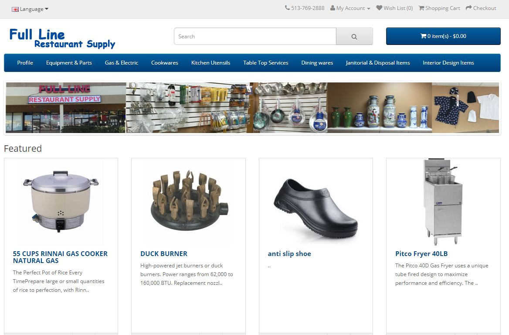Viewport: 509px width, 335px height.
Task: Open the Equipment & Parts menu
Action: coord(69,63)
